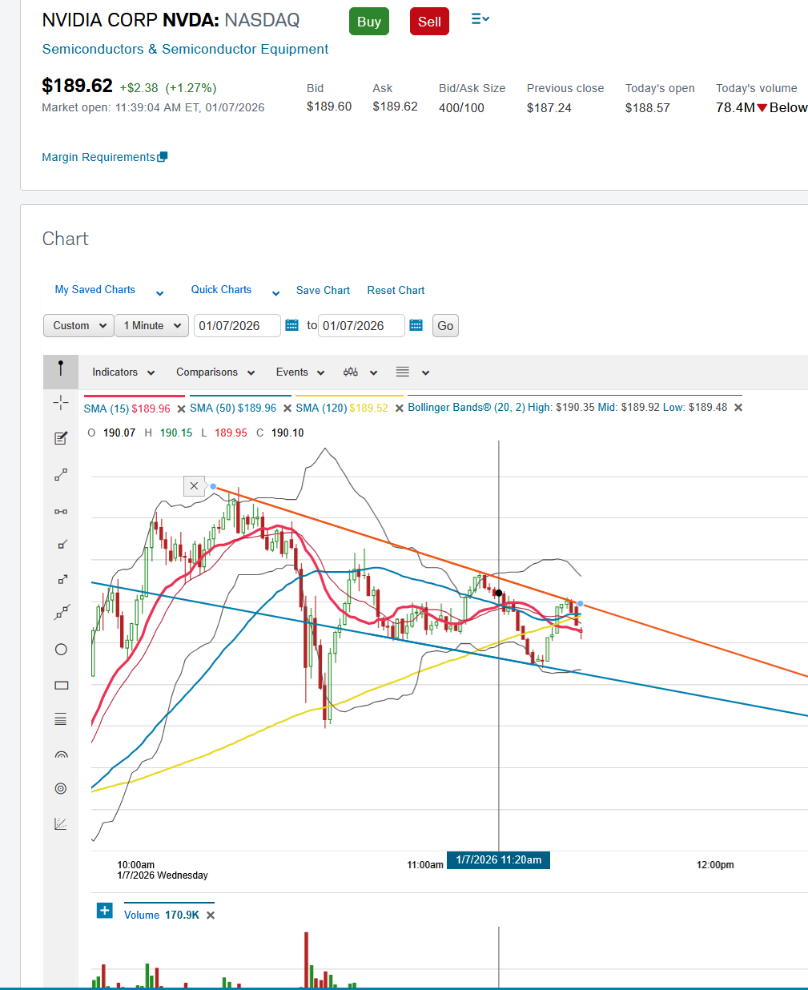Select the trend line drawing tool
Viewport: 808px width, 990px height.
tap(61, 475)
